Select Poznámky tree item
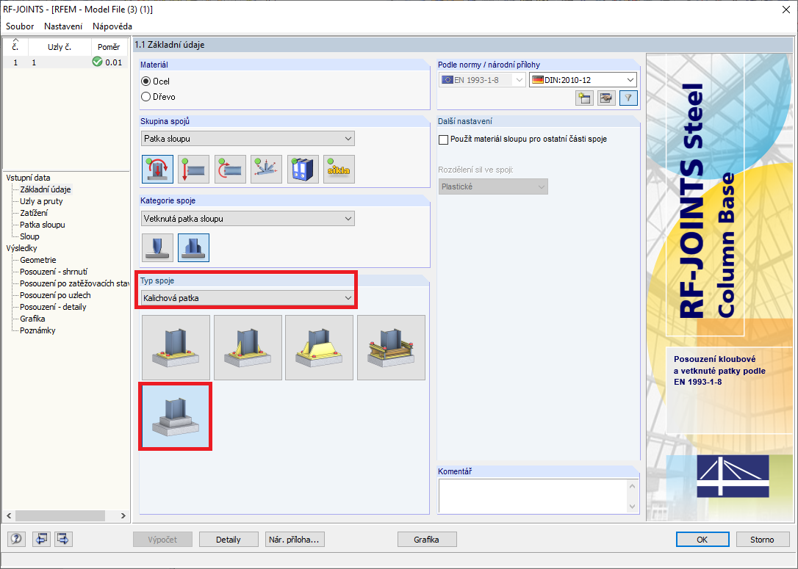 pyautogui.click(x=37, y=330)
